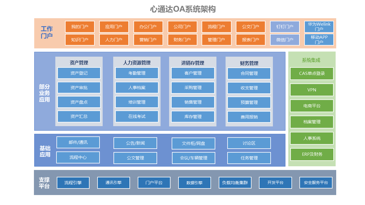This screenshot has width=365, height=205.
Task: Click the 人力资源管理 column heading
Action: pyautogui.click(x=137, y=63)
